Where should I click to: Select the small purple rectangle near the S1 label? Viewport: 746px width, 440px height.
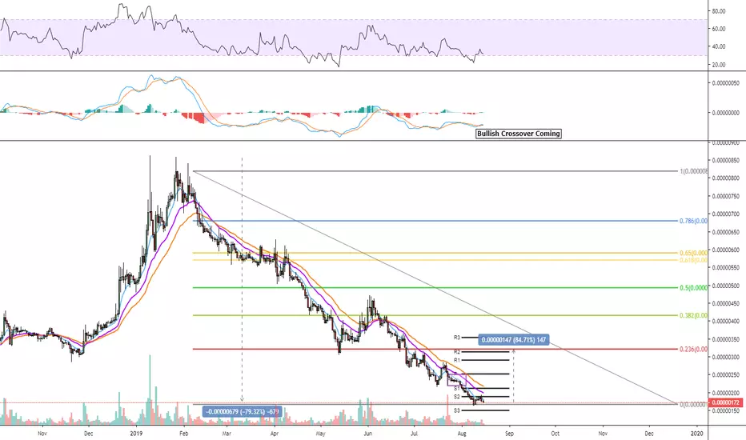point(457,379)
